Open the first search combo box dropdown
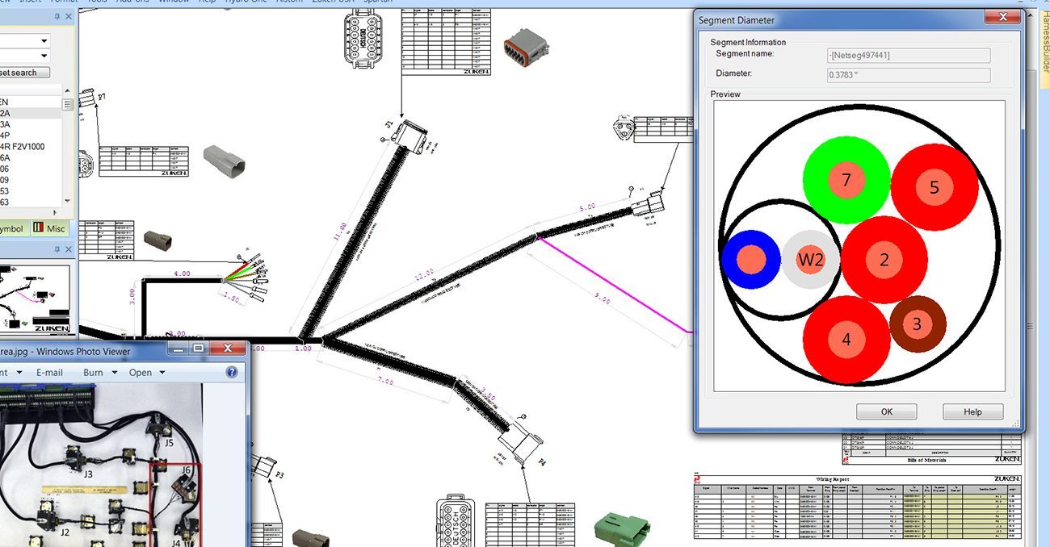The width and height of the screenshot is (1050, 547). (x=44, y=40)
